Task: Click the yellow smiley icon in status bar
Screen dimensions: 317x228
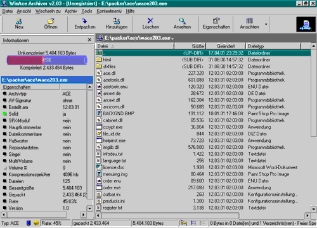Action: click(36, 223)
